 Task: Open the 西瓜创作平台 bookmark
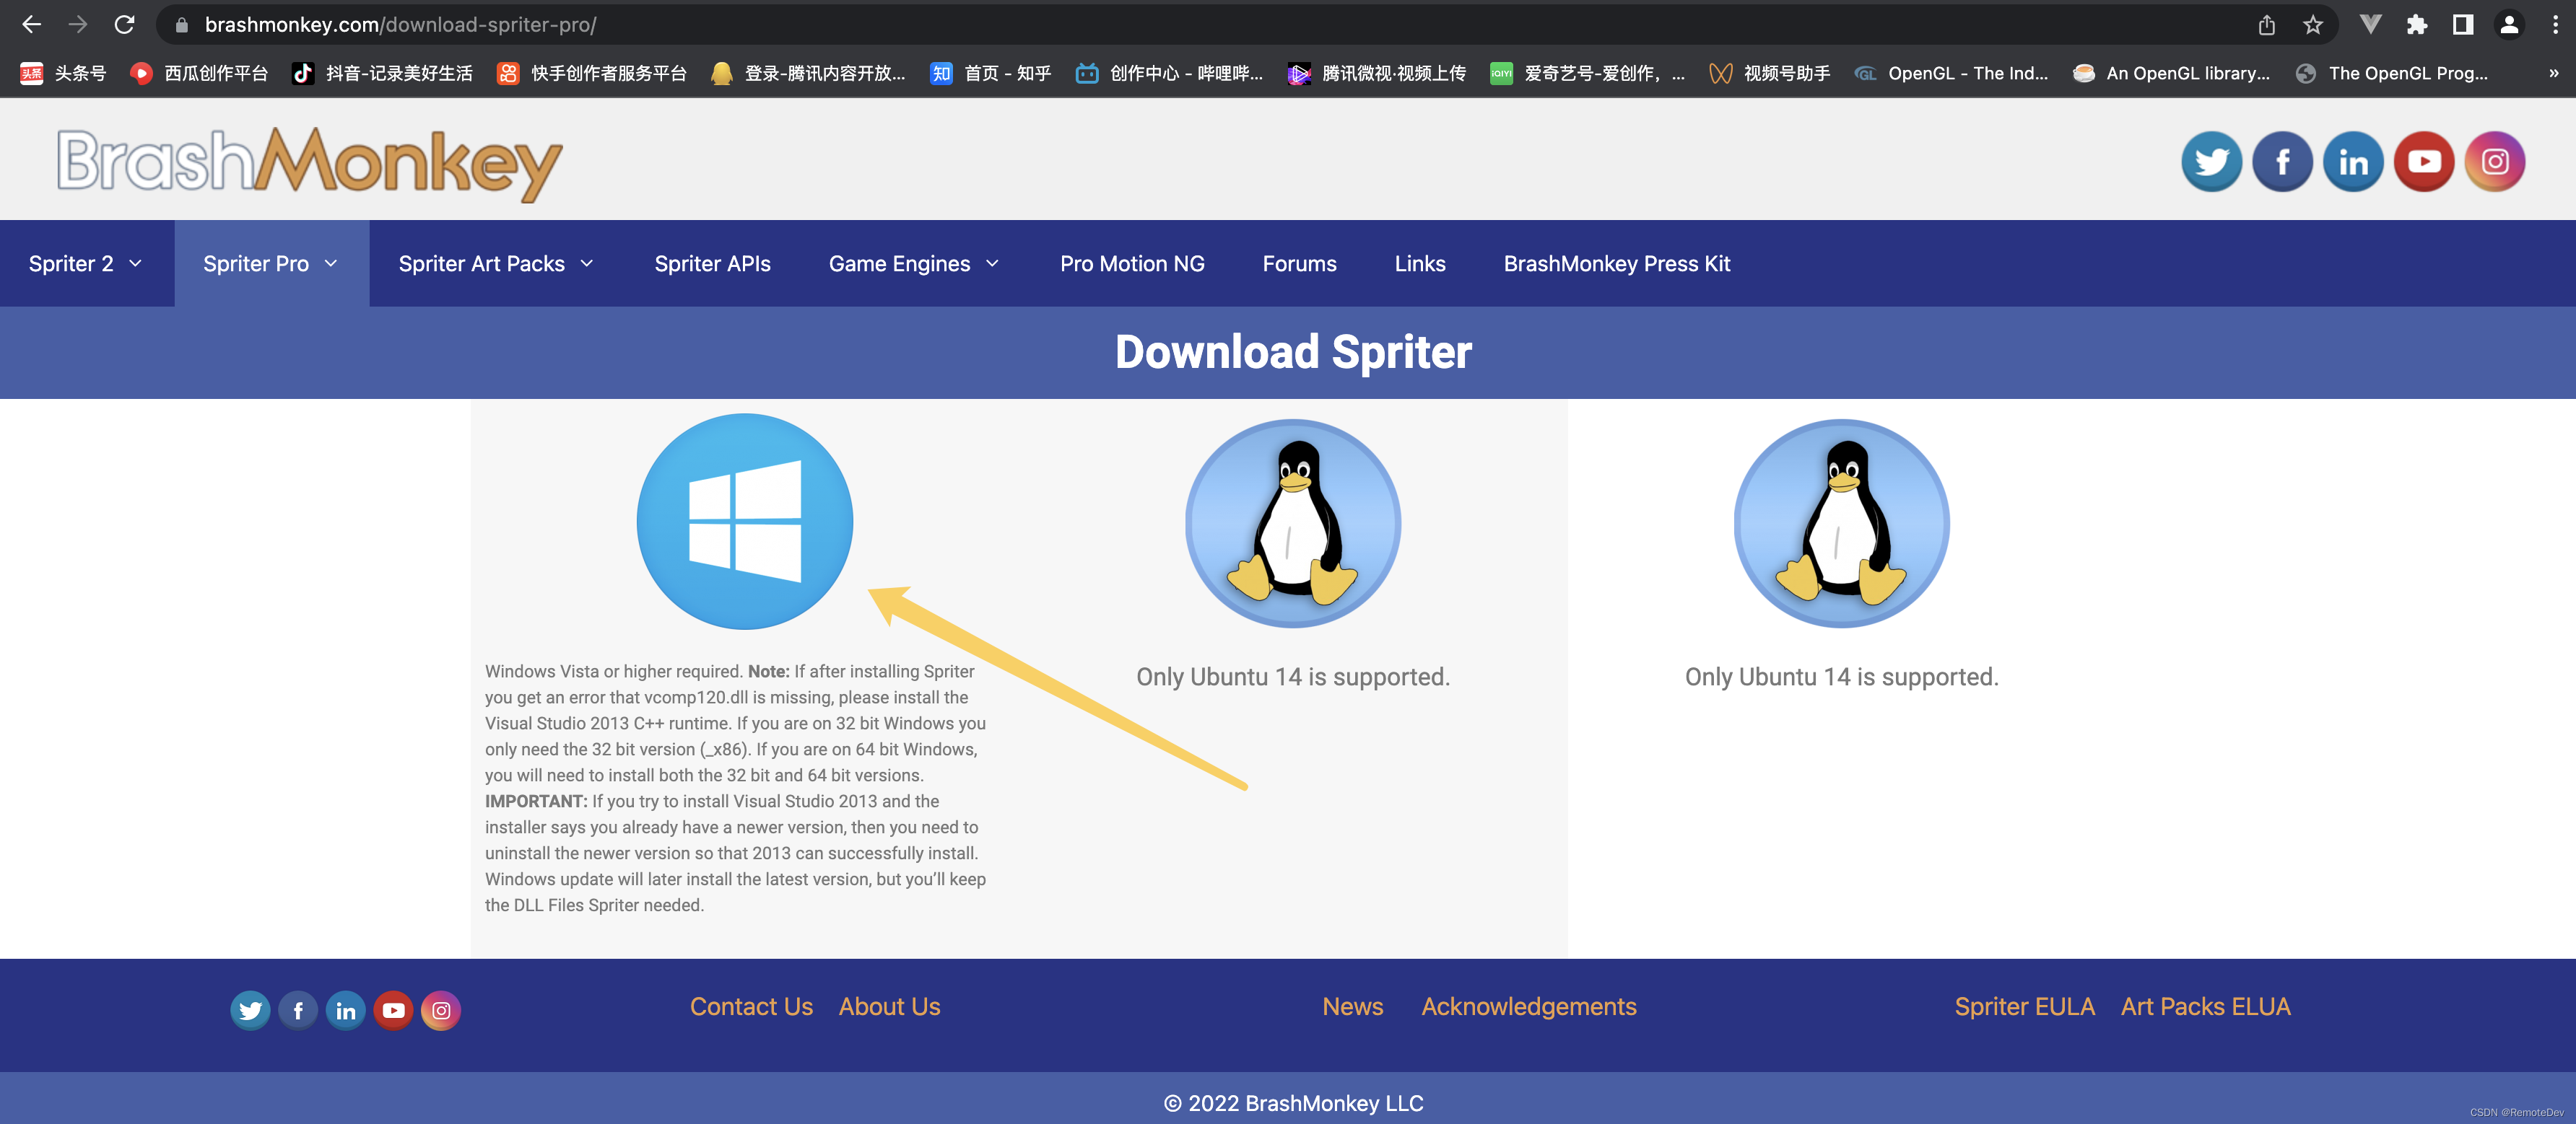(199, 73)
